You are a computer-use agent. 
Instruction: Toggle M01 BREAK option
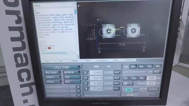pyautogui.click(x=71, y=72)
